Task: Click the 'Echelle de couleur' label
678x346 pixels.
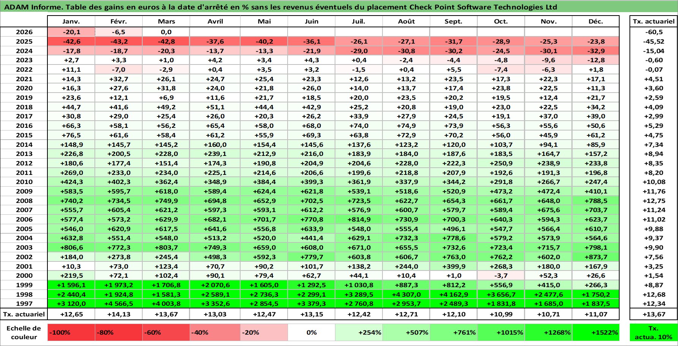Action: [x=24, y=332]
